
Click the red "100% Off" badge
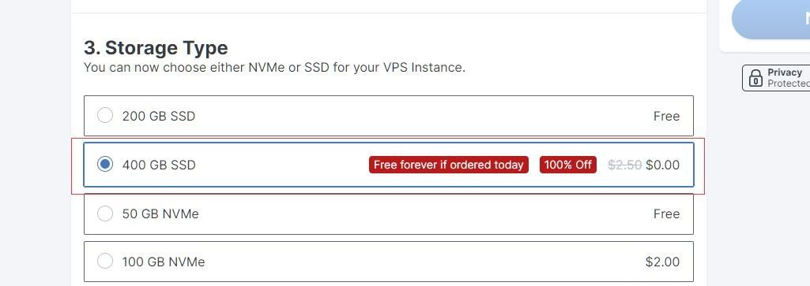(567, 165)
